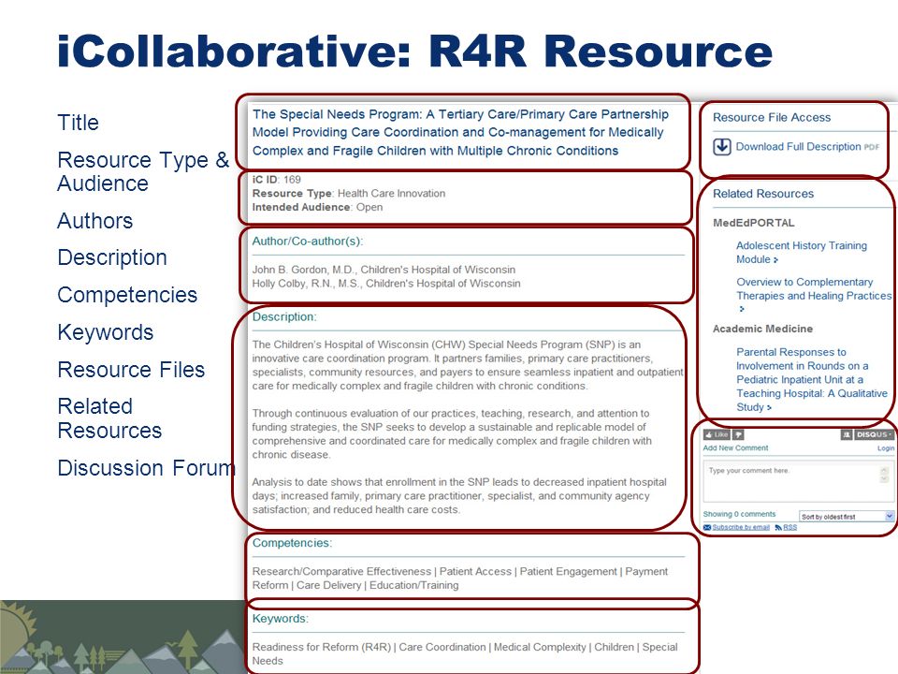
Task: Open the DISQUS dropdown menu
Action: [875, 434]
